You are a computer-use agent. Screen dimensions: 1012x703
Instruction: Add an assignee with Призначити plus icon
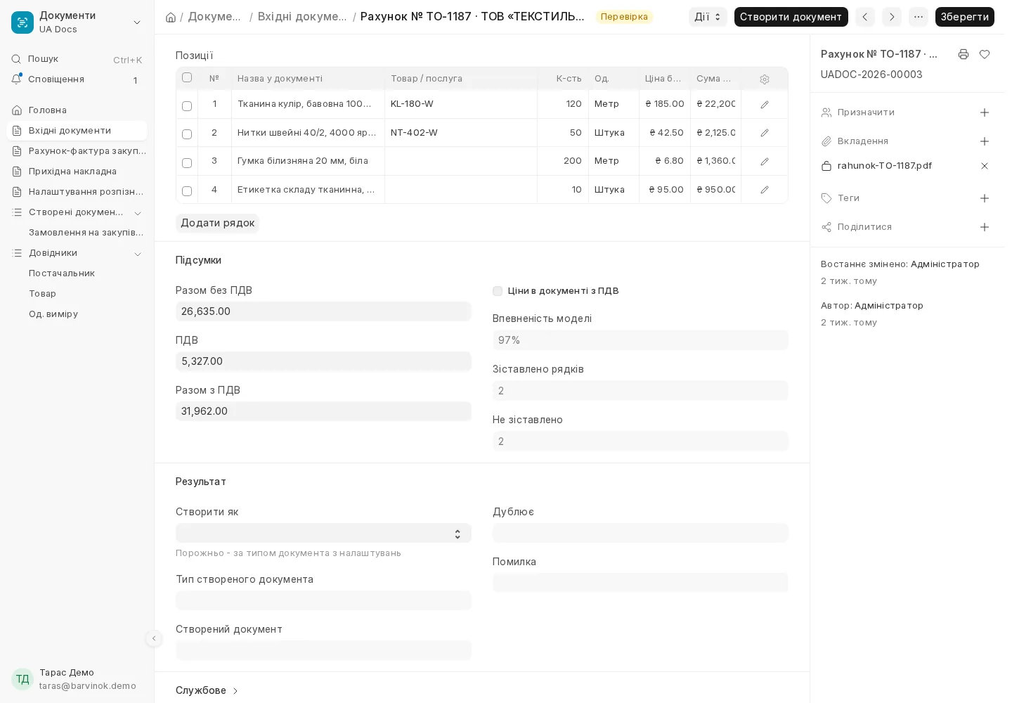point(985,112)
